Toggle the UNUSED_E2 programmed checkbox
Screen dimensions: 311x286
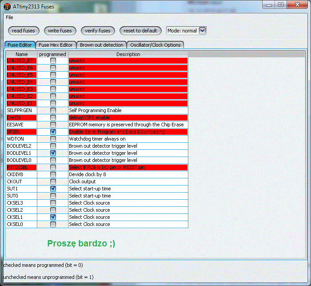pos(53,96)
